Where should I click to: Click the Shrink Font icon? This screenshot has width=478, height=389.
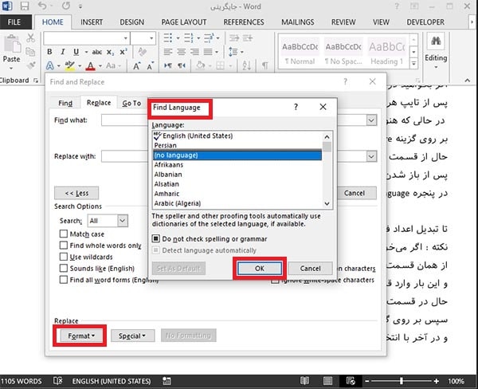(x=151, y=65)
